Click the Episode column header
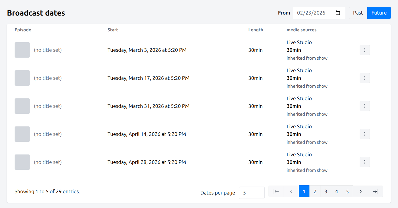The image size is (398, 208). [x=23, y=30]
